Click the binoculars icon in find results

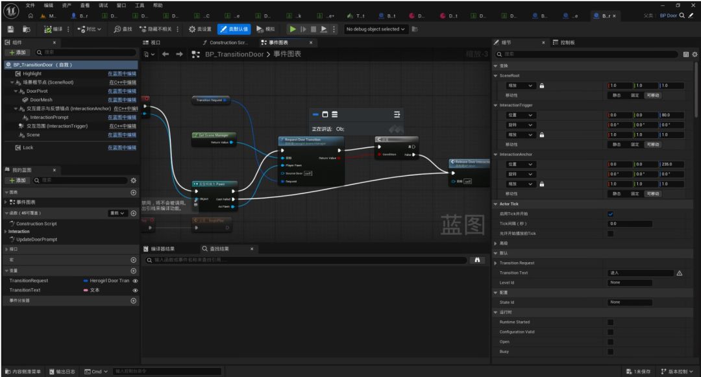[477, 260]
